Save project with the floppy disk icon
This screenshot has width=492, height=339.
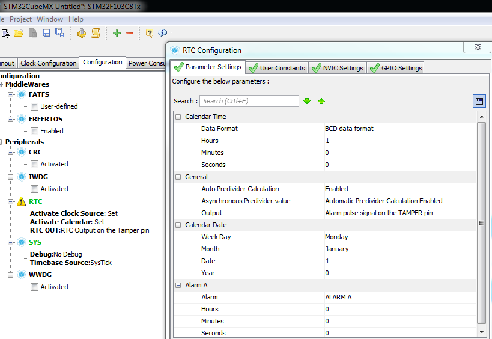point(46,33)
